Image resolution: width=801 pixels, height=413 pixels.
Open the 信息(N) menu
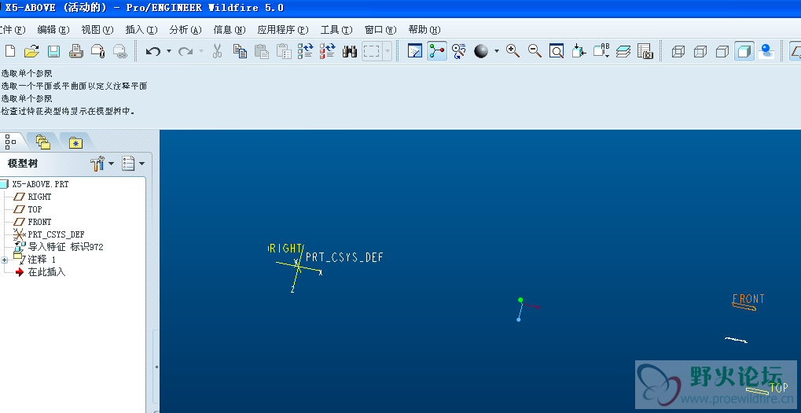230,30
